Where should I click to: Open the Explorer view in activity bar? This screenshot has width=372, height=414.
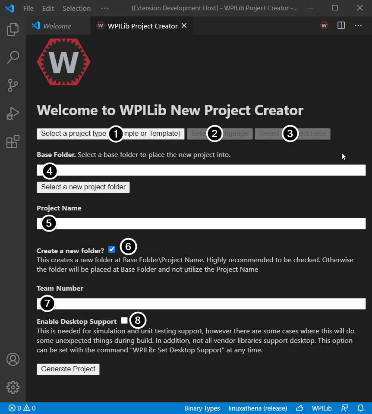[13, 29]
